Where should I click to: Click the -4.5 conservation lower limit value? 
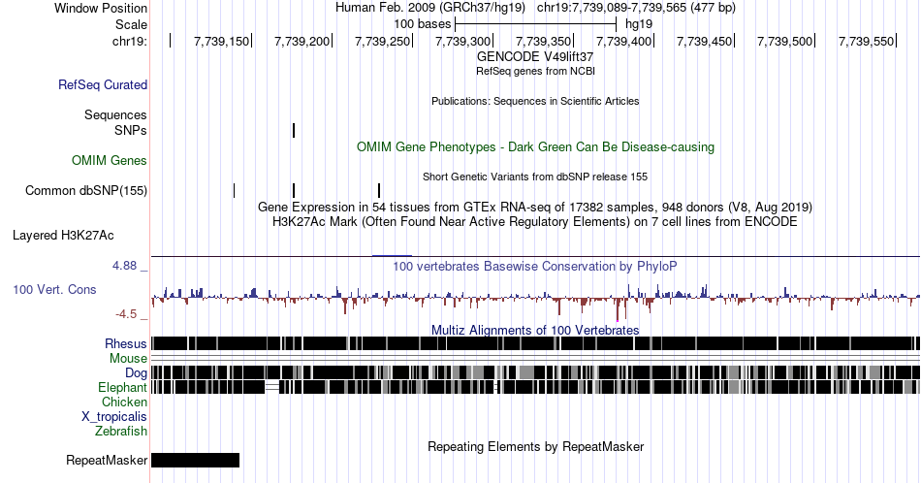[126, 314]
